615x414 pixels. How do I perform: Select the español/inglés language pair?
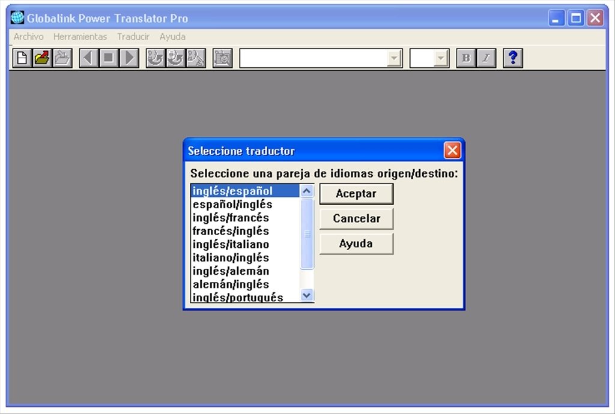[x=246, y=205]
